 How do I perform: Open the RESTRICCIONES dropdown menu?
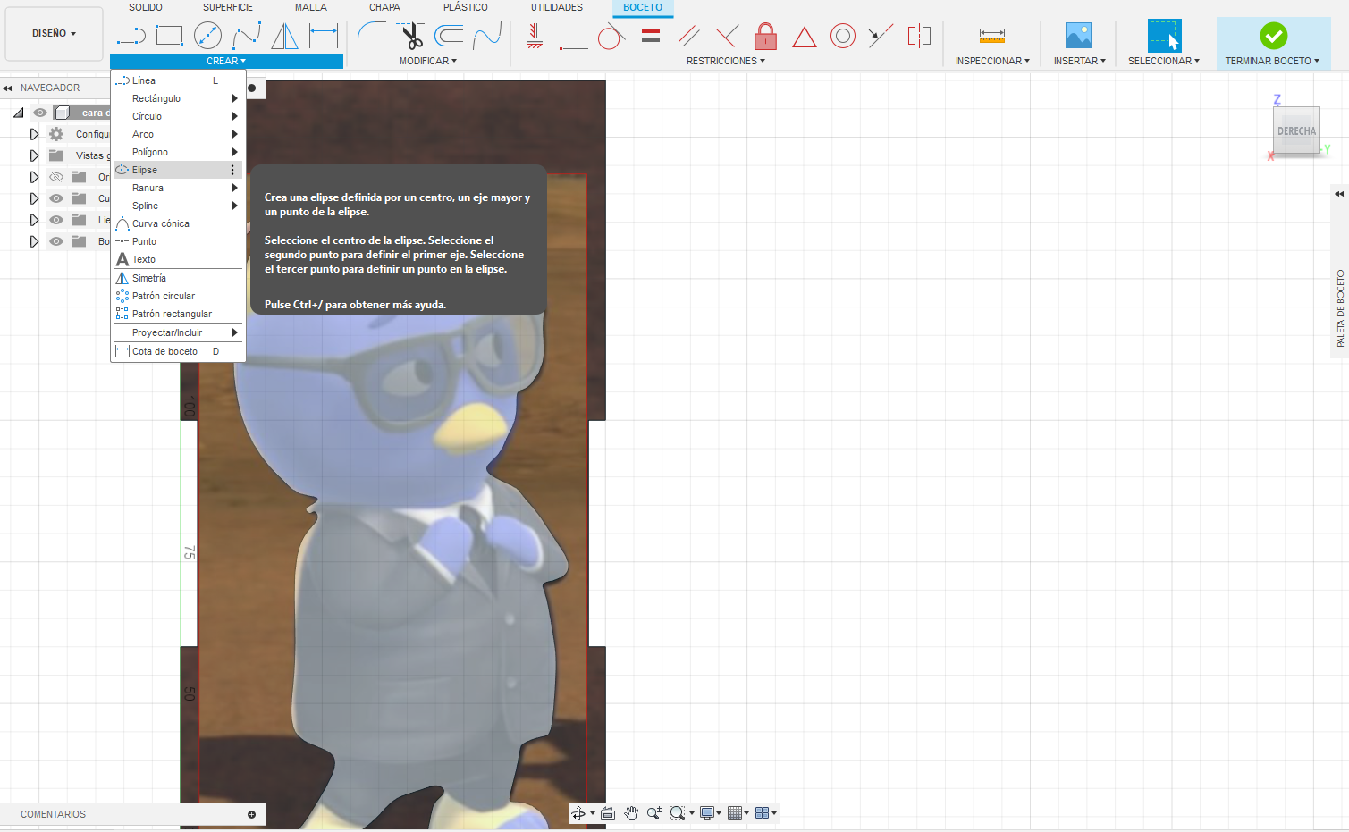pyautogui.click(x=726, y=61)
